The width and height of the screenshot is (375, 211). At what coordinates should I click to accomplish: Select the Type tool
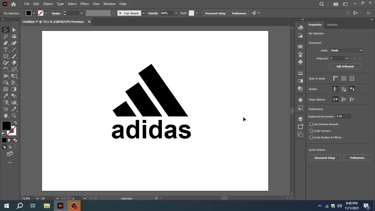(6, 50)
